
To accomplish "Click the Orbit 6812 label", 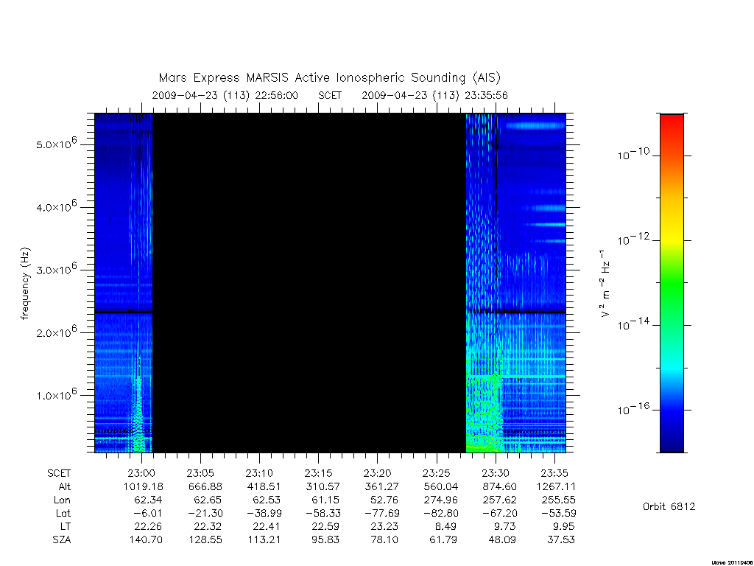I will [x=669, y=506].
